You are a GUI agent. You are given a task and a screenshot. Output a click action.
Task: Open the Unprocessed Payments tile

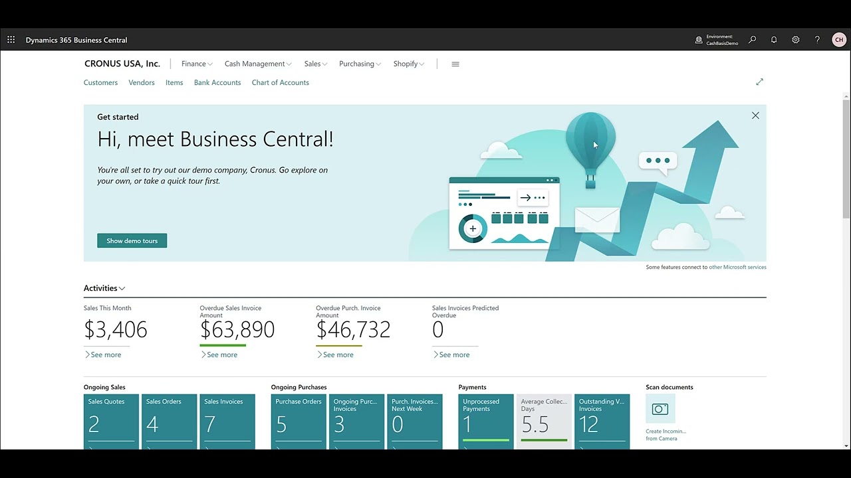[x=486, y=422]
